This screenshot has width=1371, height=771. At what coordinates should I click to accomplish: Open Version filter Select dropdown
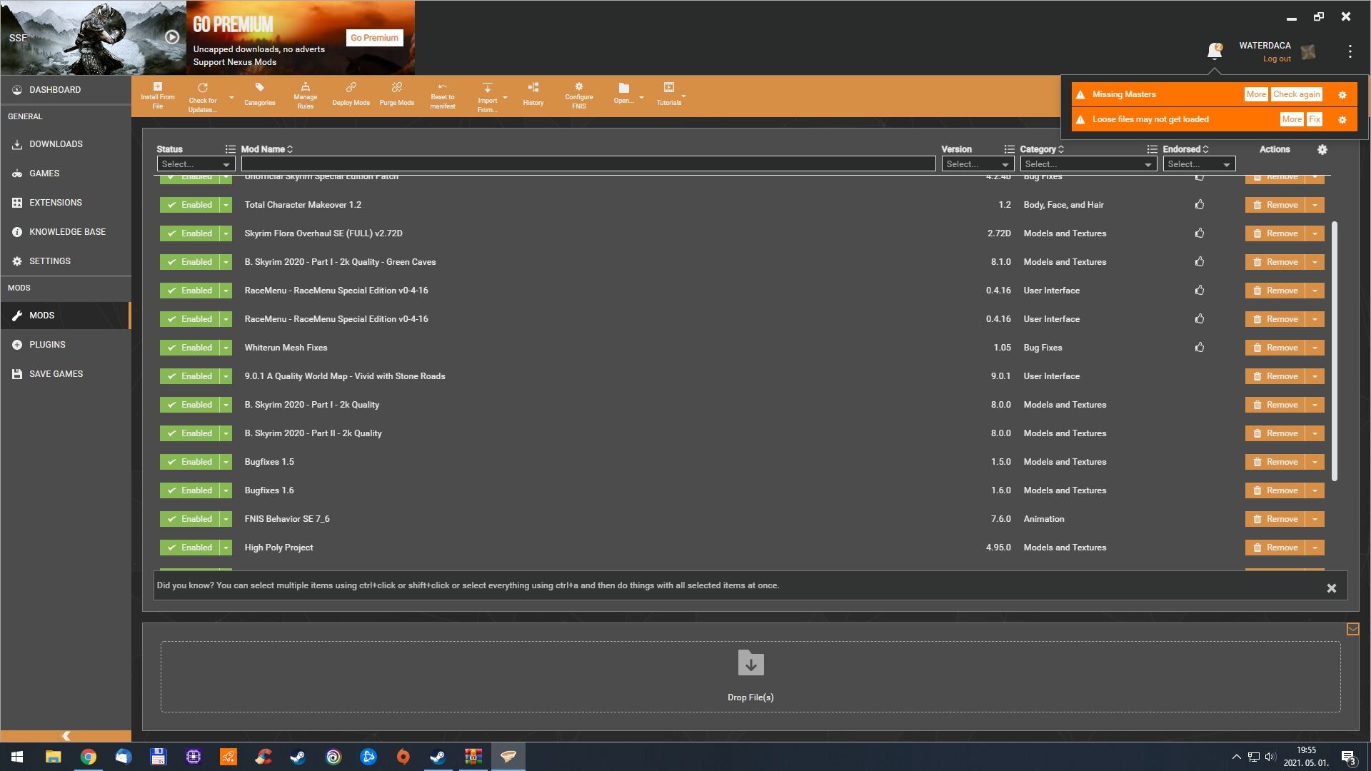point(978,164)
